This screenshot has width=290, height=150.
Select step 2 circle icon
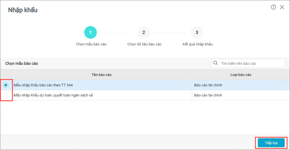pyautogui.click(x=144, y=33)
